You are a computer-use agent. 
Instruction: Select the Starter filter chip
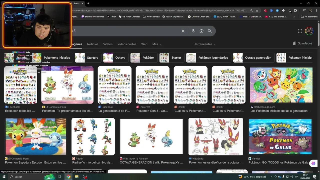(x=172, y=58)
